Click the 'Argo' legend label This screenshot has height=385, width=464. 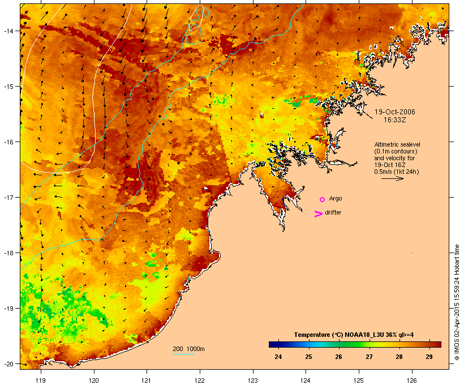tap(336, 198)
